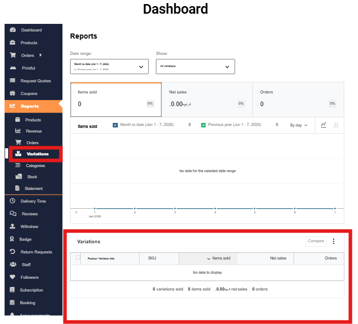This screenshot has height=324, width=358.
Task: Toggle Previous year series checkbox
Action: click(x=203, y=124)
